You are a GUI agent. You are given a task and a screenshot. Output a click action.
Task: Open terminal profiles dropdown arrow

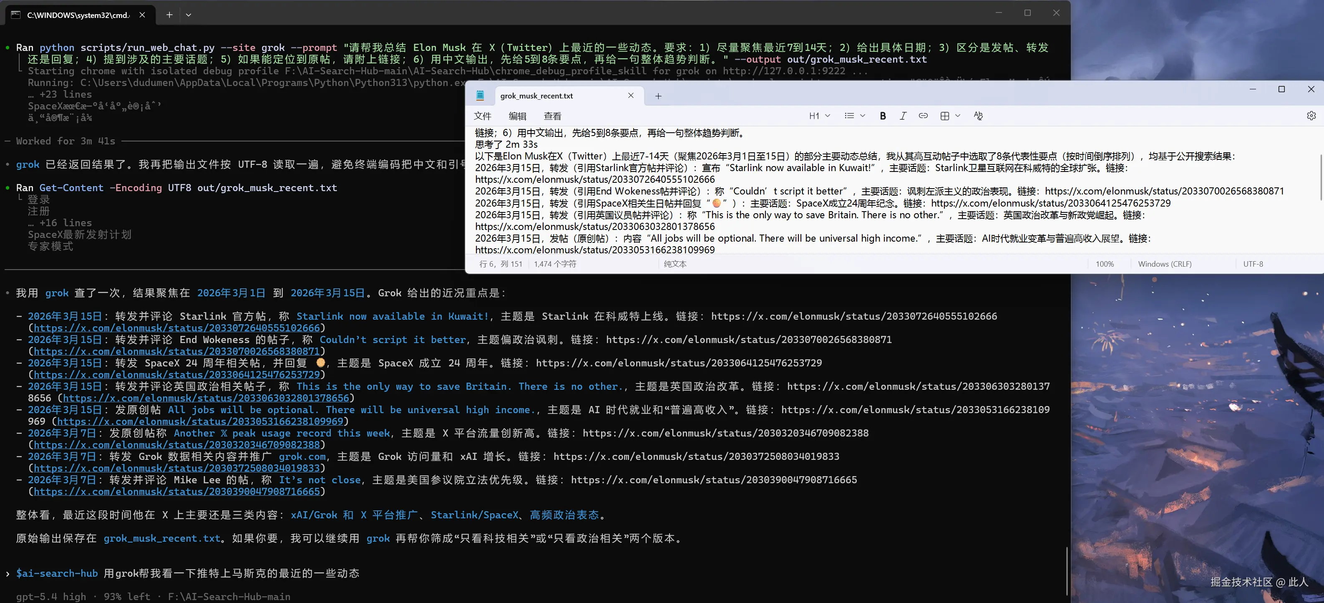[x=189, y=15]
